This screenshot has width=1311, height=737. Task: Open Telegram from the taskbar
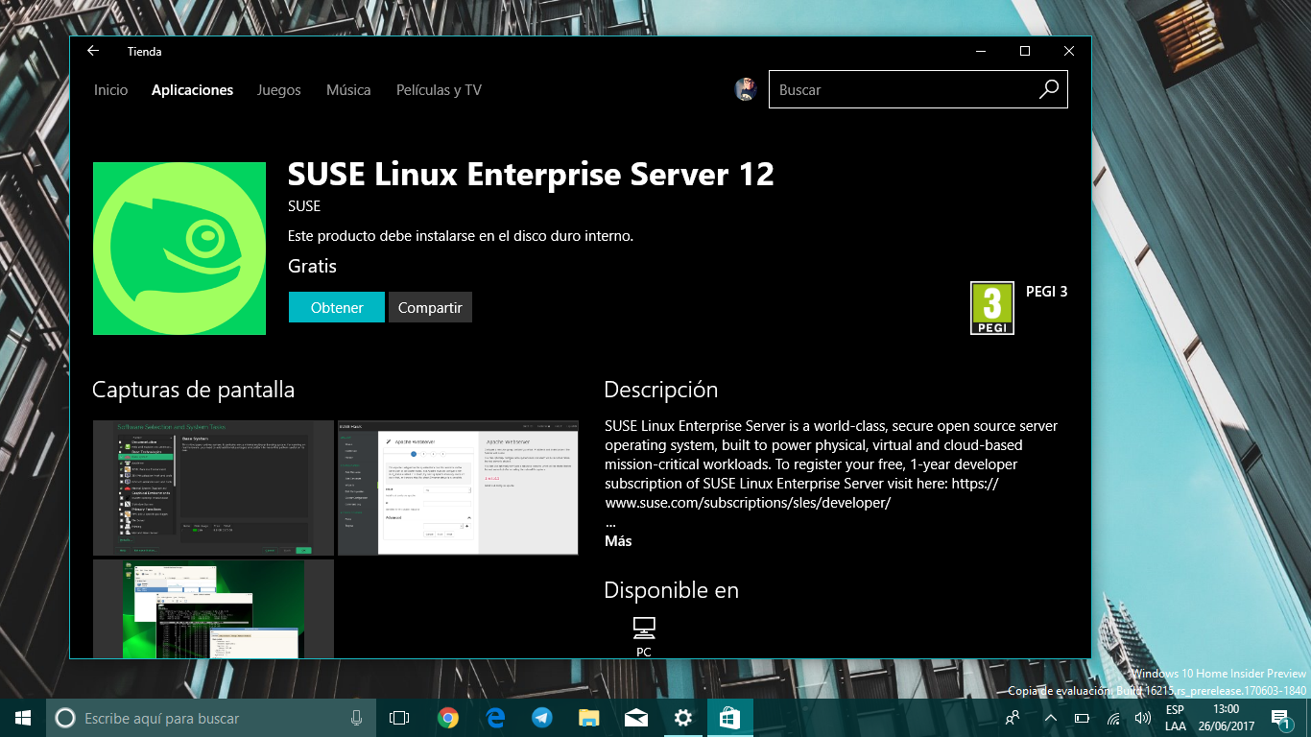[542, 717]
